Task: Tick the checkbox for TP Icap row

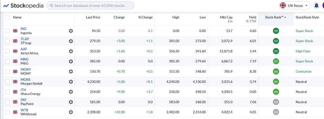Action: (8, 41)
